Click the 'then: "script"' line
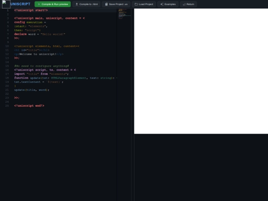The height and width of the screenshot is (201, 268). [27, 30]
